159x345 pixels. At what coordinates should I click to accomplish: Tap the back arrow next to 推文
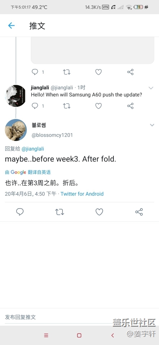(x=11, y=26)
